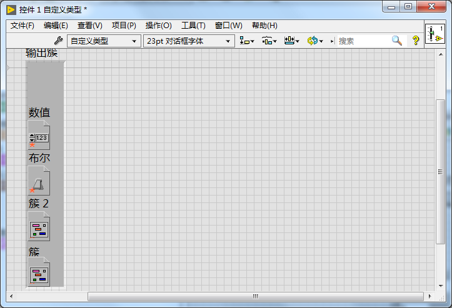This screenshot has width=452, height=308.
Task: Select the bottom cluster icon under 簇
Action: coord(39,272)
